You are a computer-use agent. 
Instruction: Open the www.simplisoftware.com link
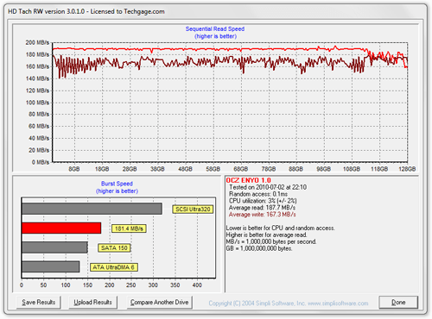point(338,303)
